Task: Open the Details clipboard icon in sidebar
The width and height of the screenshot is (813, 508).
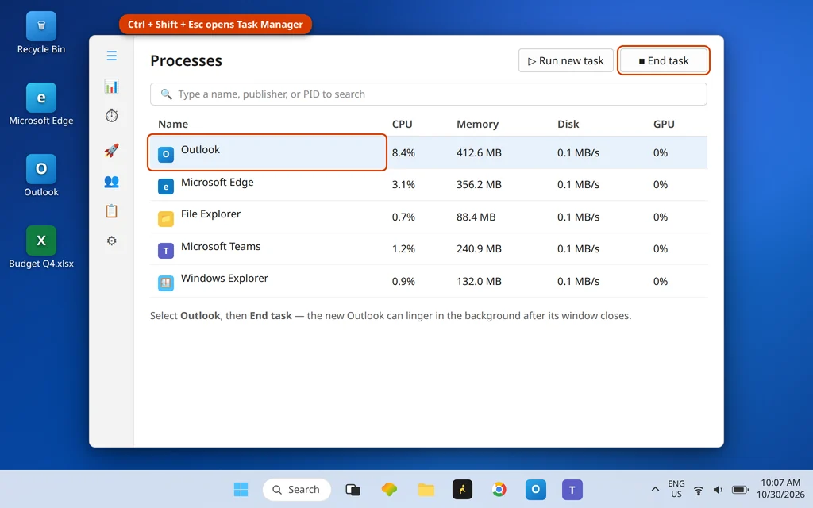Action: (x=111, y=211)
